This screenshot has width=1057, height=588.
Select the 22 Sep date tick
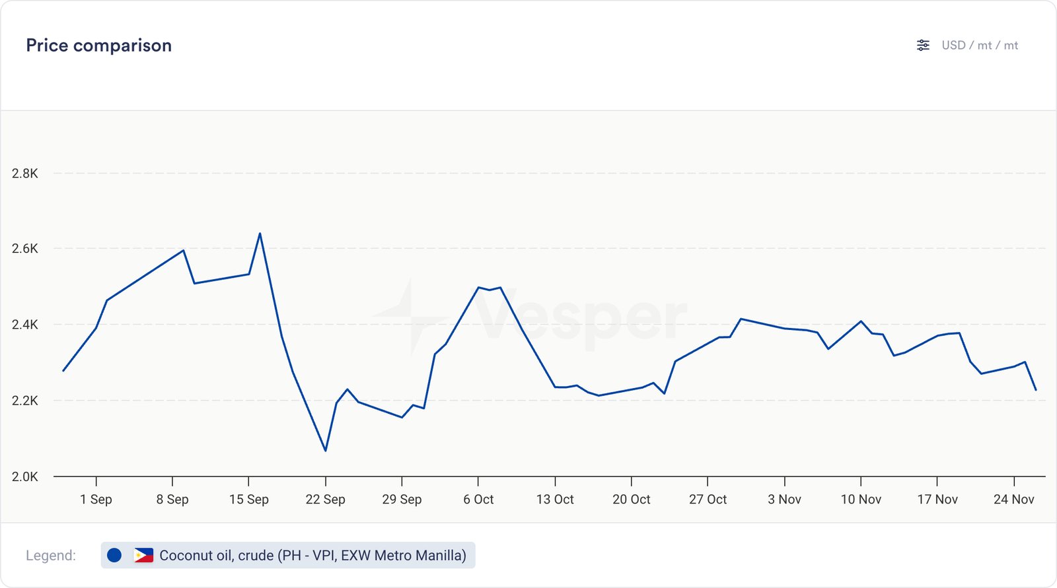[x=325, y=499]
